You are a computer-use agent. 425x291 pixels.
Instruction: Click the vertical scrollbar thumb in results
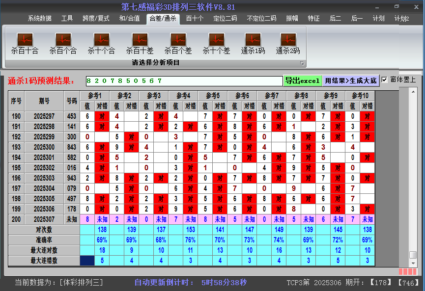point(413,255)
